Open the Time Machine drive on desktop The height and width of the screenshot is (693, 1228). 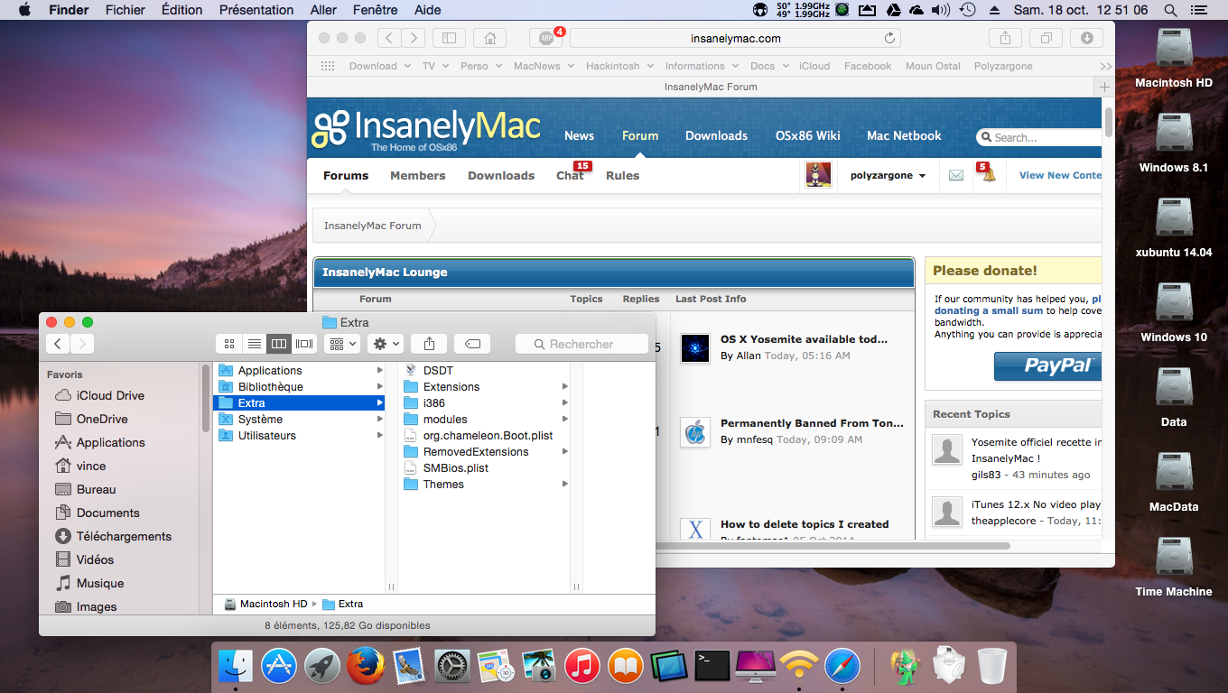[1174, 568]
